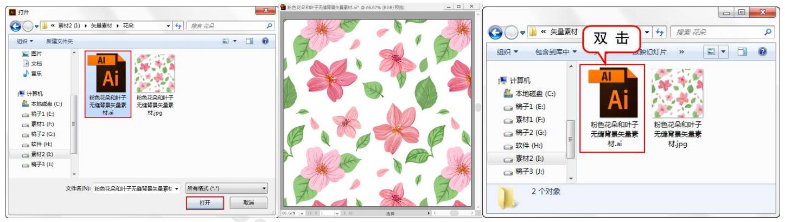This screenshot has height=222, width=785.
Task: Click the 取消 button
Action: tap(248, 203)
